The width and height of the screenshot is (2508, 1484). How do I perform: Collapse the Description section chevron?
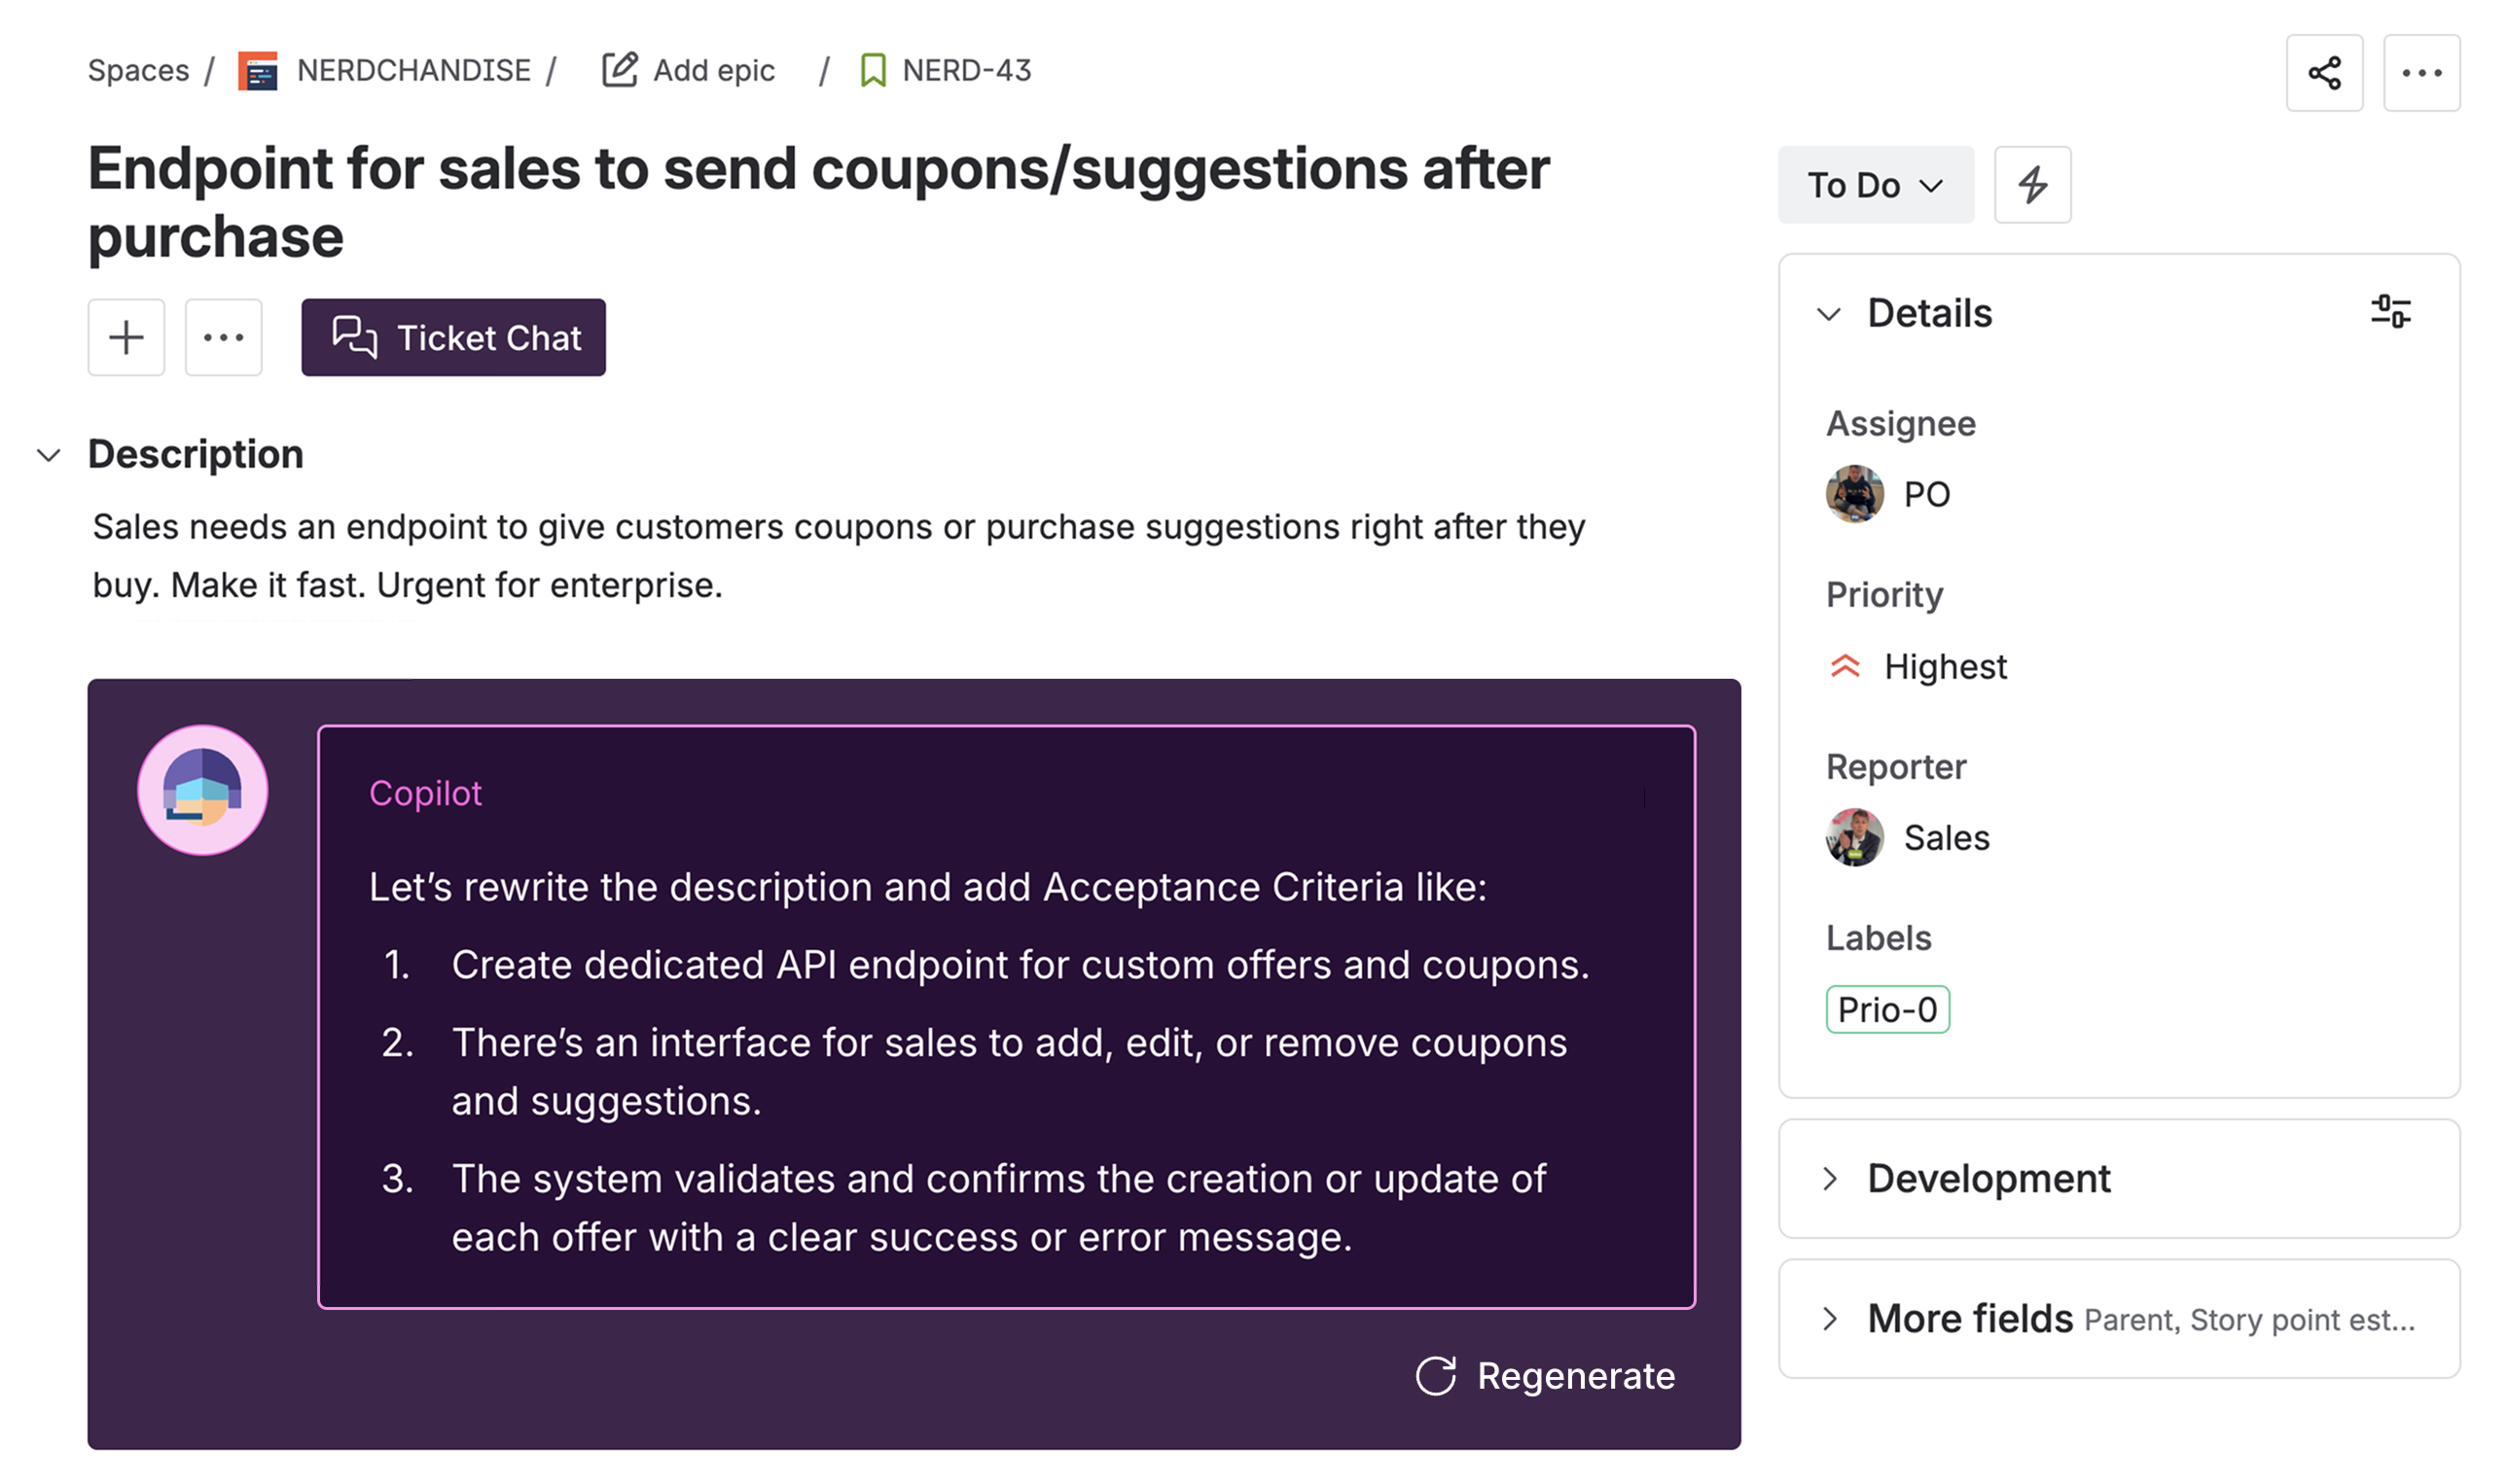pos(48,456)
